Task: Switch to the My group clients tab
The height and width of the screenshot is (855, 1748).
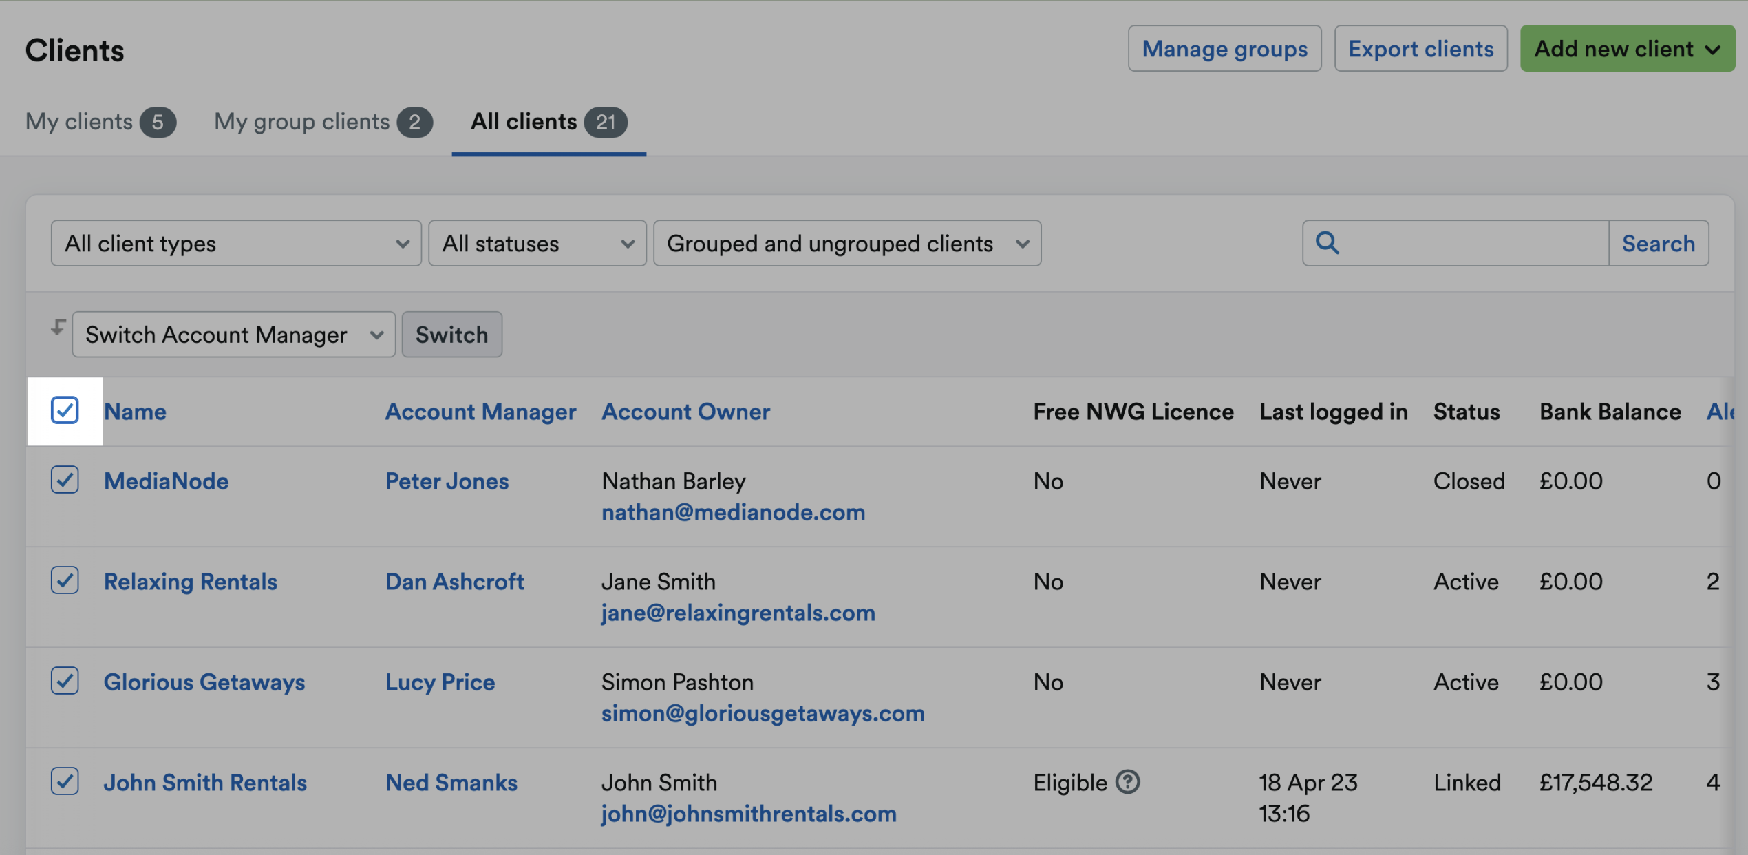Action: click(323, 122)
